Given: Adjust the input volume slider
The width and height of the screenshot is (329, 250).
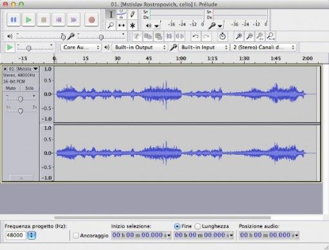Looking at the screenshot, I should (x=101, y=37).
